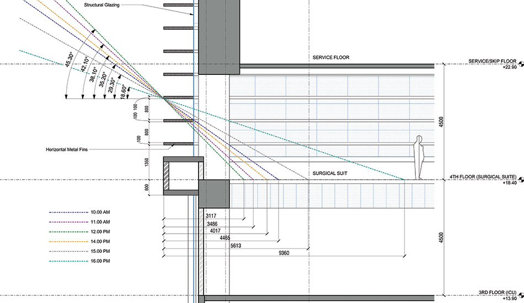Click the SERVICE FLOOR room label

point(330,57)
